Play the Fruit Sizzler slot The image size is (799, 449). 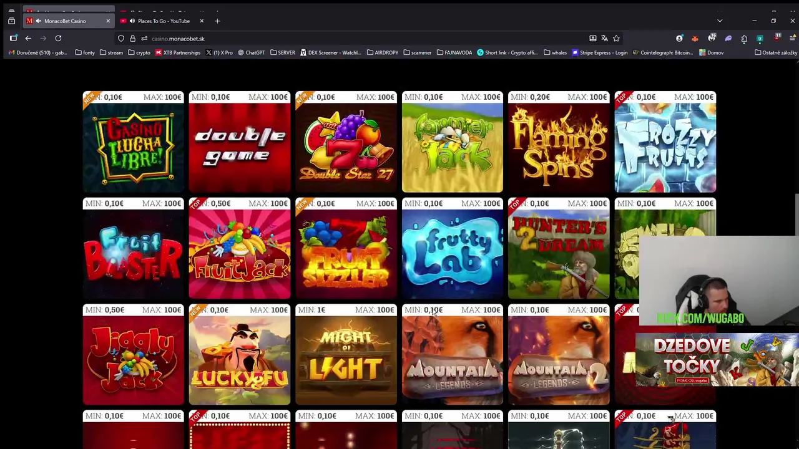(x=346, y=249)
